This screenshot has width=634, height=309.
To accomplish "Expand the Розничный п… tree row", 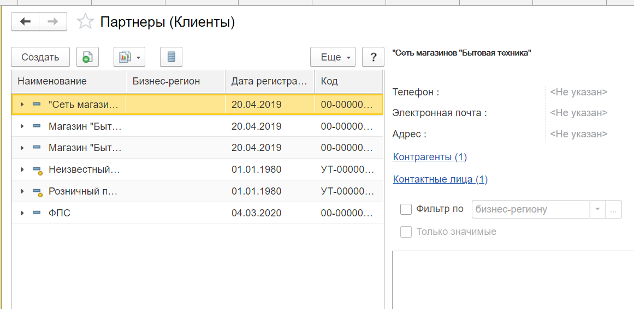I will (x=22, y=191).
